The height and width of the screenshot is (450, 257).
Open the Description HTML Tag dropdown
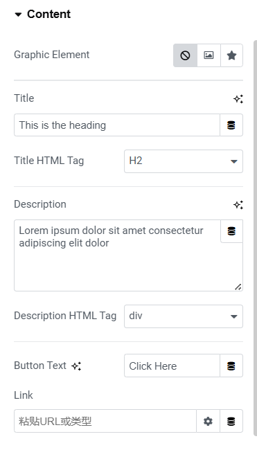[184, 316]
